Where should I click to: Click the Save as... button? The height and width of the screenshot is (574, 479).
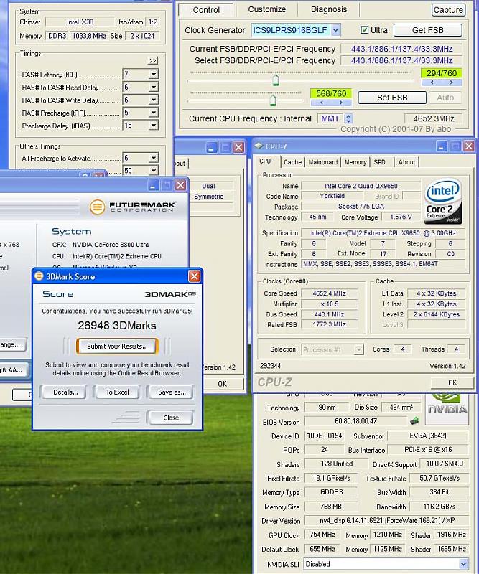[x=172, y=392]
